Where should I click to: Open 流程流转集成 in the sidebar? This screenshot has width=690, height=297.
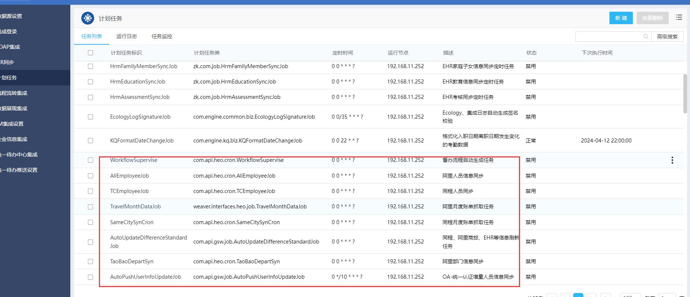coord(14,93)
